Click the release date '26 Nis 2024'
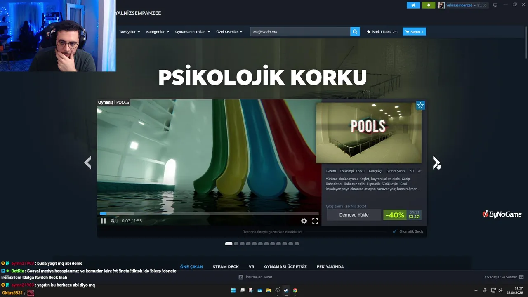The width and height of the screenshot is (528, 297). click(355, 206)
